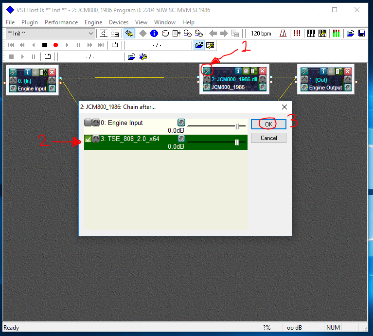Toggle the loop icon in the third toolbar row

click(48, 56)
